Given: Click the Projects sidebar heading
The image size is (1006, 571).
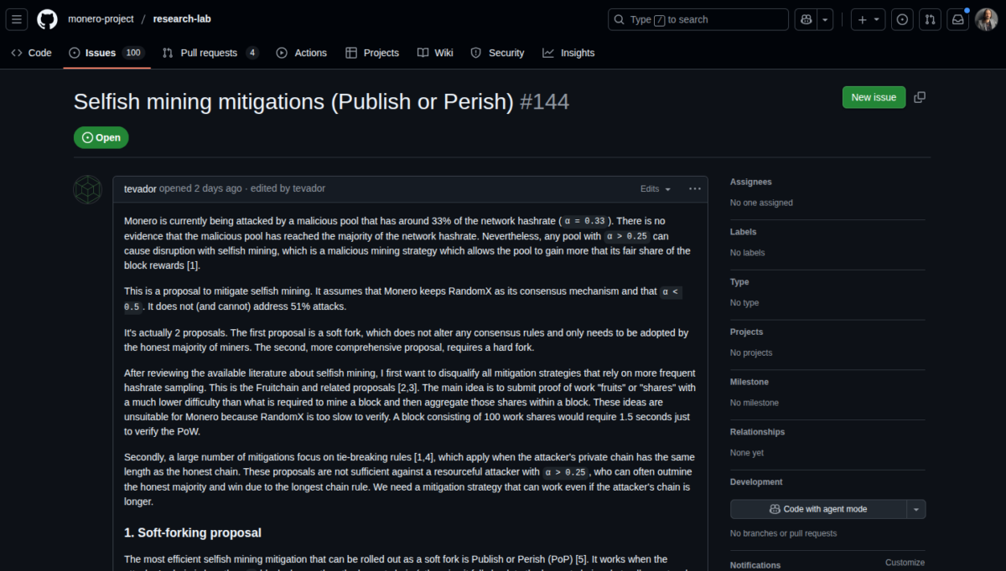Looking at the screenshot, I should (747, 332).
